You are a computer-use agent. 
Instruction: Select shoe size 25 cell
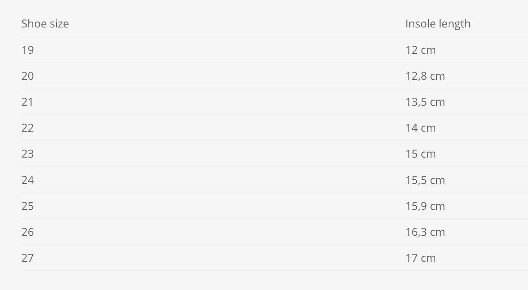tap(27, 206)
